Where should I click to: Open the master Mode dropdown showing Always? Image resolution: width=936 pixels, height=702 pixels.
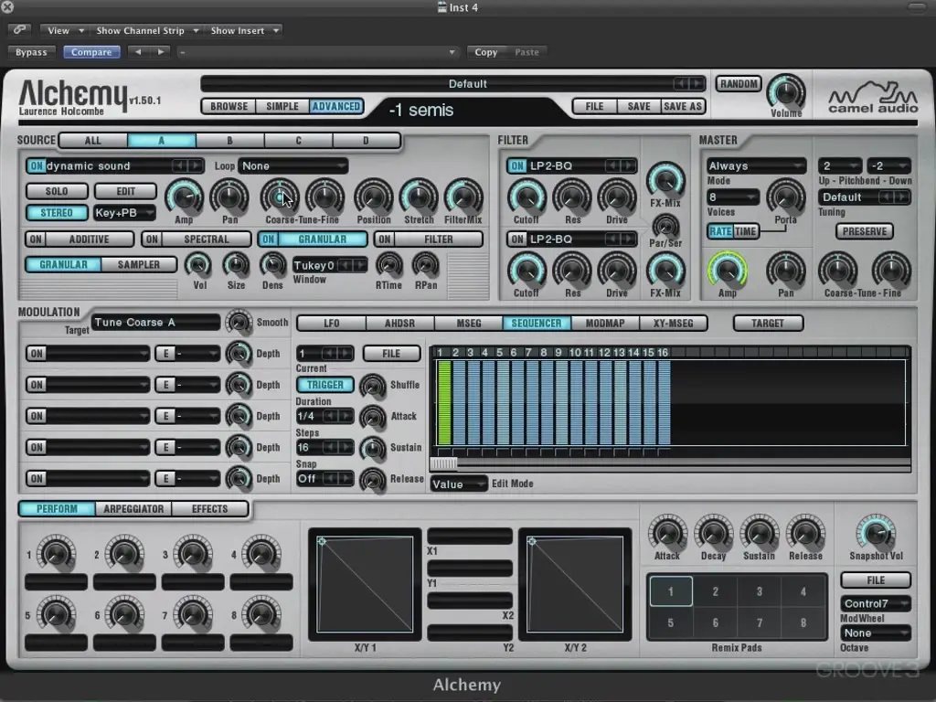(756, 166)
